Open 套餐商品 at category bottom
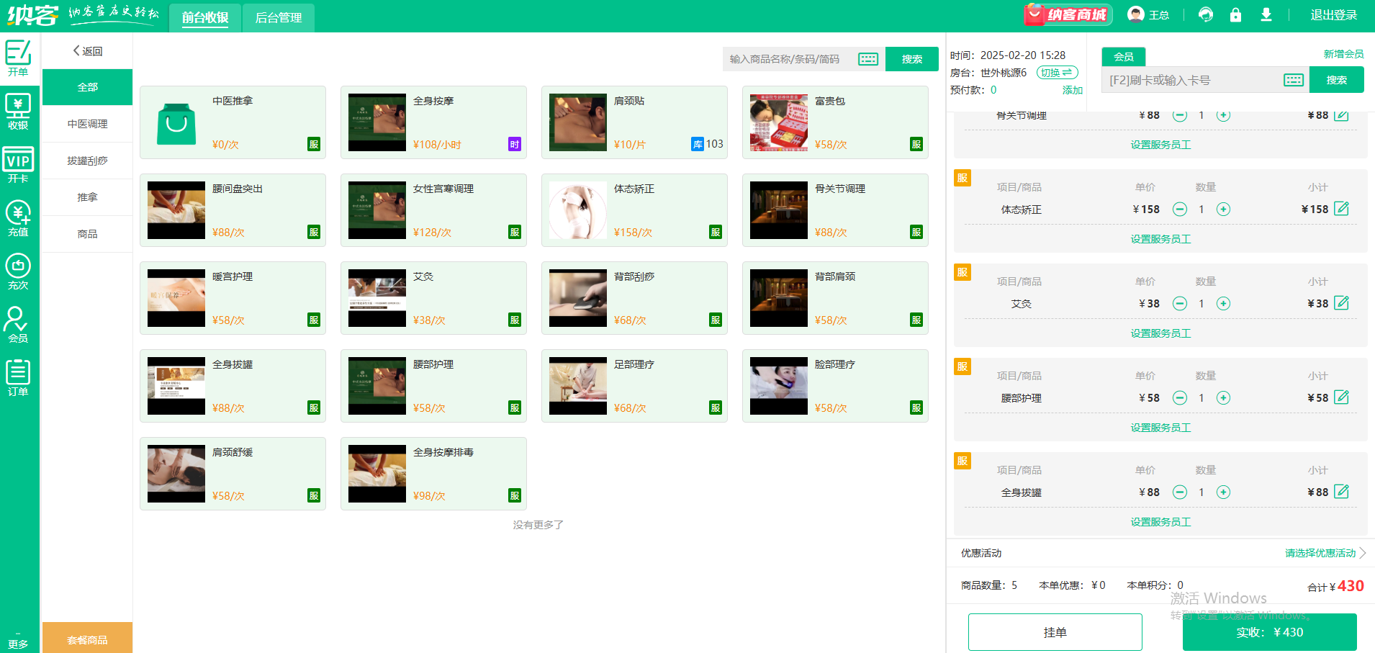 pos(88,638)
